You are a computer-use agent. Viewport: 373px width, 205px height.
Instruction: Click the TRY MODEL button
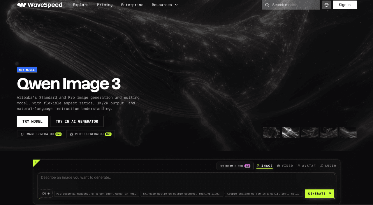[32, 121]
